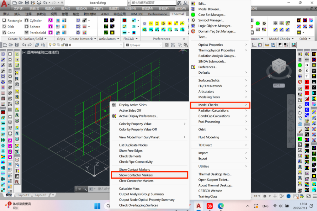Click the Windows Start button

point(97,206)
